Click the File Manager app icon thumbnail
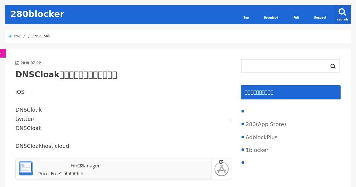The width and height of the screenshot is (356, 187). pos(26,168)
